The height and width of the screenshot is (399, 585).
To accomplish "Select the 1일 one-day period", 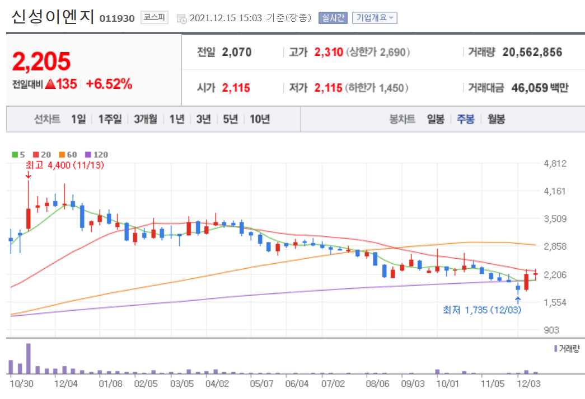I will click(78, 118).
